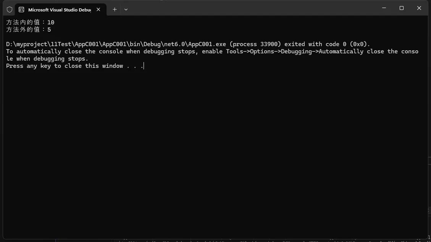
Task: Click the output line 方法外的值：5
Action: [29, 29]
